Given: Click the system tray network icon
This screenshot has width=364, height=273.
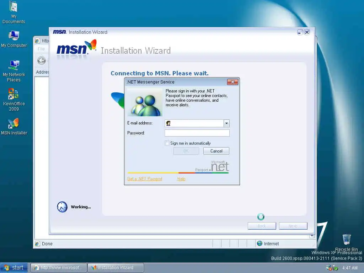Looking at the screenshot, I should [x=329, y=268].
